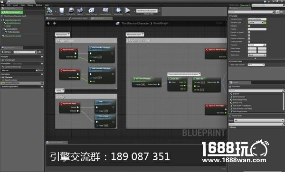Toggle the visibility eye on BaseLookUpRate row
Image resolution: width=285 pixels, height=172 pixels.
click(x=42, y=83)
